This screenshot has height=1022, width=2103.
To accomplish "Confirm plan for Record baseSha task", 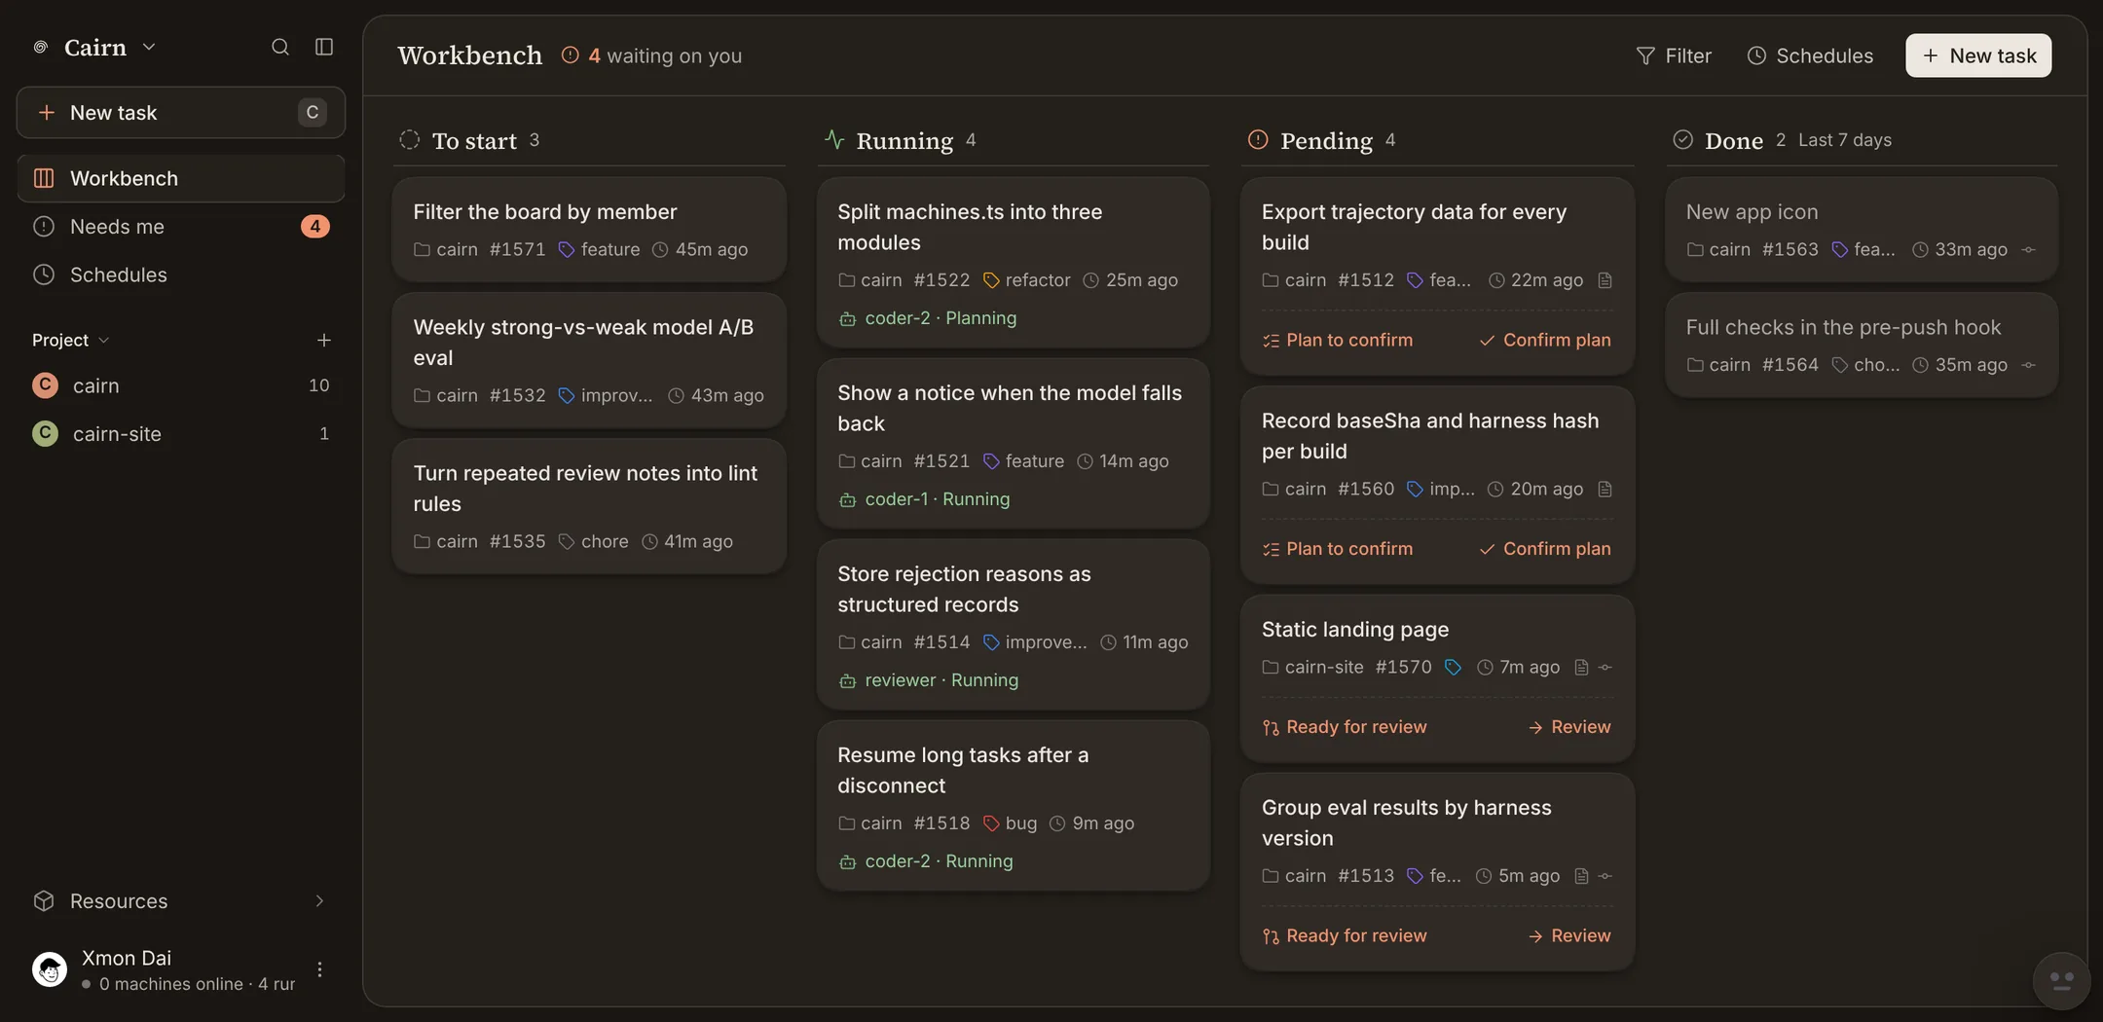I will (1545, 549).
